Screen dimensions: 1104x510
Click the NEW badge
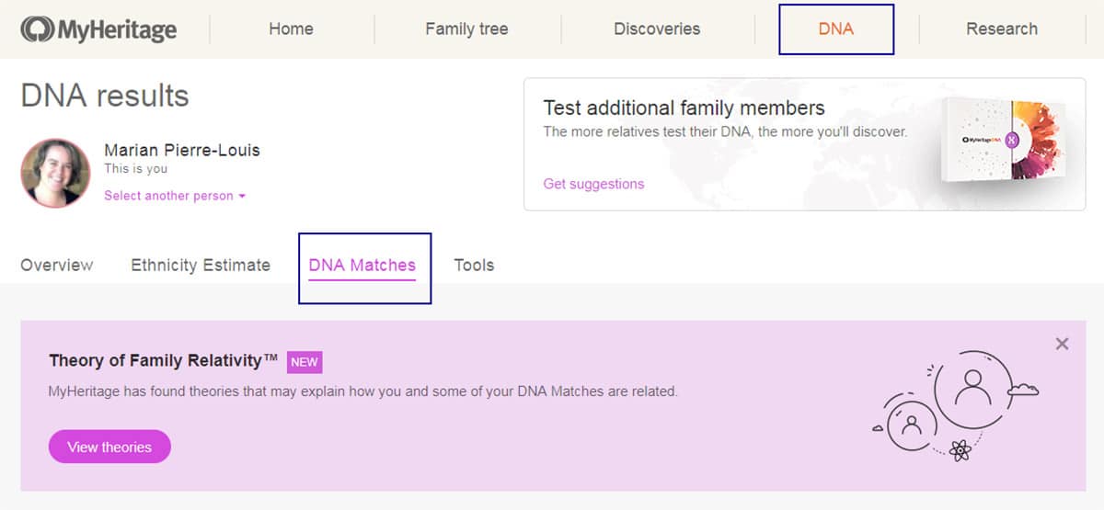(x=305, y=361)
